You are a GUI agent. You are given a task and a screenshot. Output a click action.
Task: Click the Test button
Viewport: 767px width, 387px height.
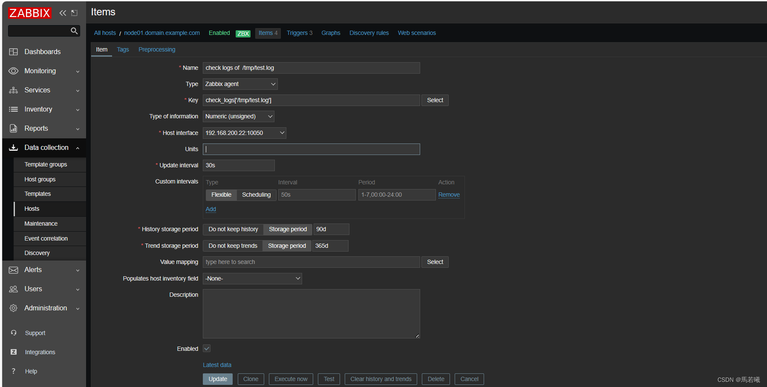tap(329, 379)
